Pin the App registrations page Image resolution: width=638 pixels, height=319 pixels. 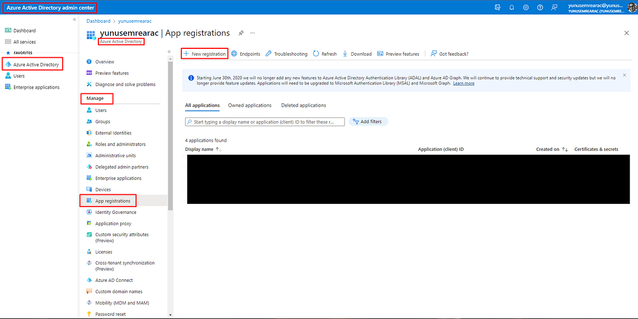click(241, 33)
